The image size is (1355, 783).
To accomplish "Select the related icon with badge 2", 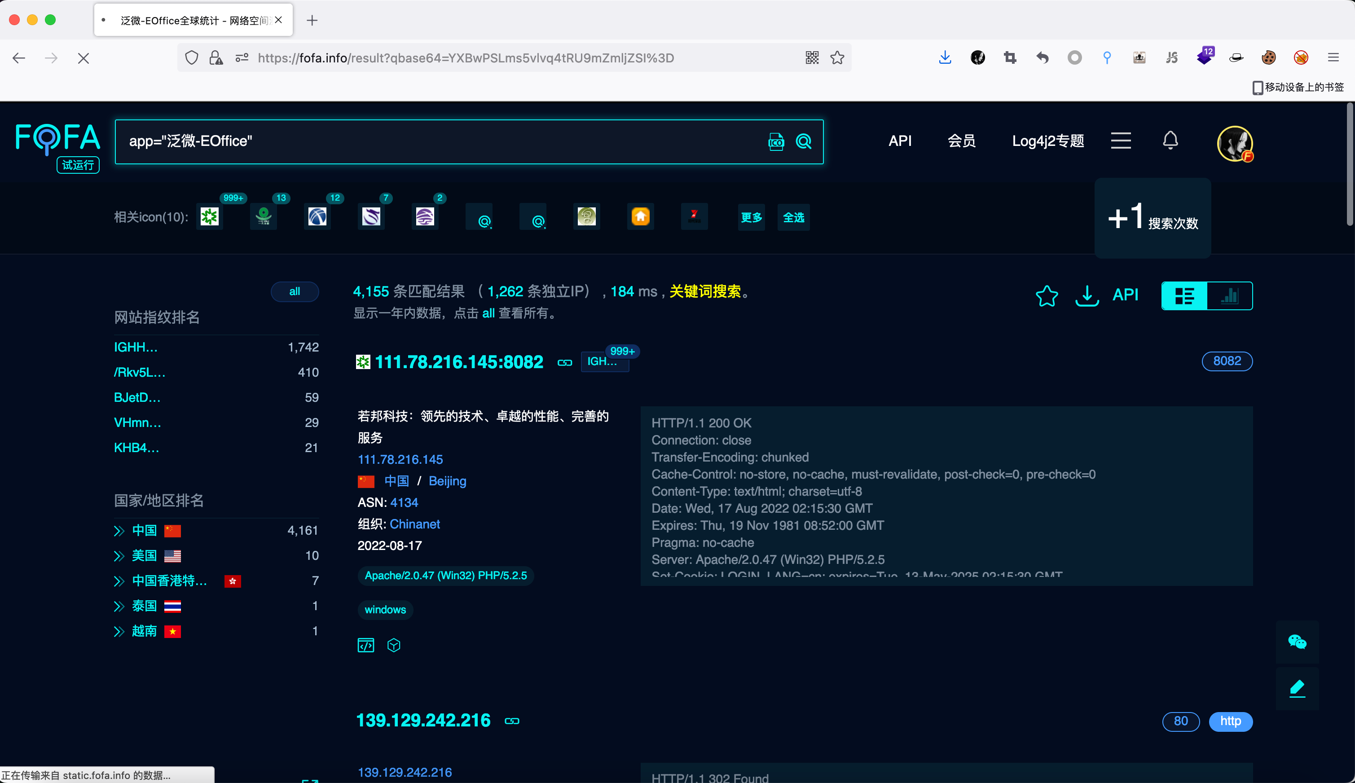I will [425, 217].
